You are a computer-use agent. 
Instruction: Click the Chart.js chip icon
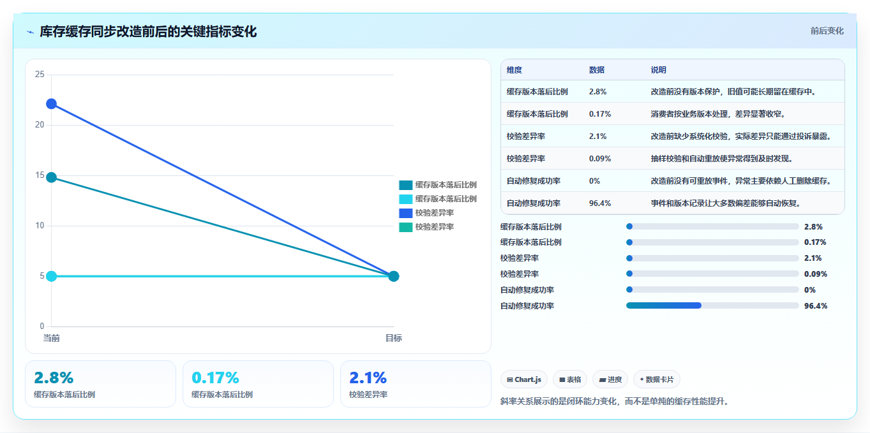[x=510, y=379]
